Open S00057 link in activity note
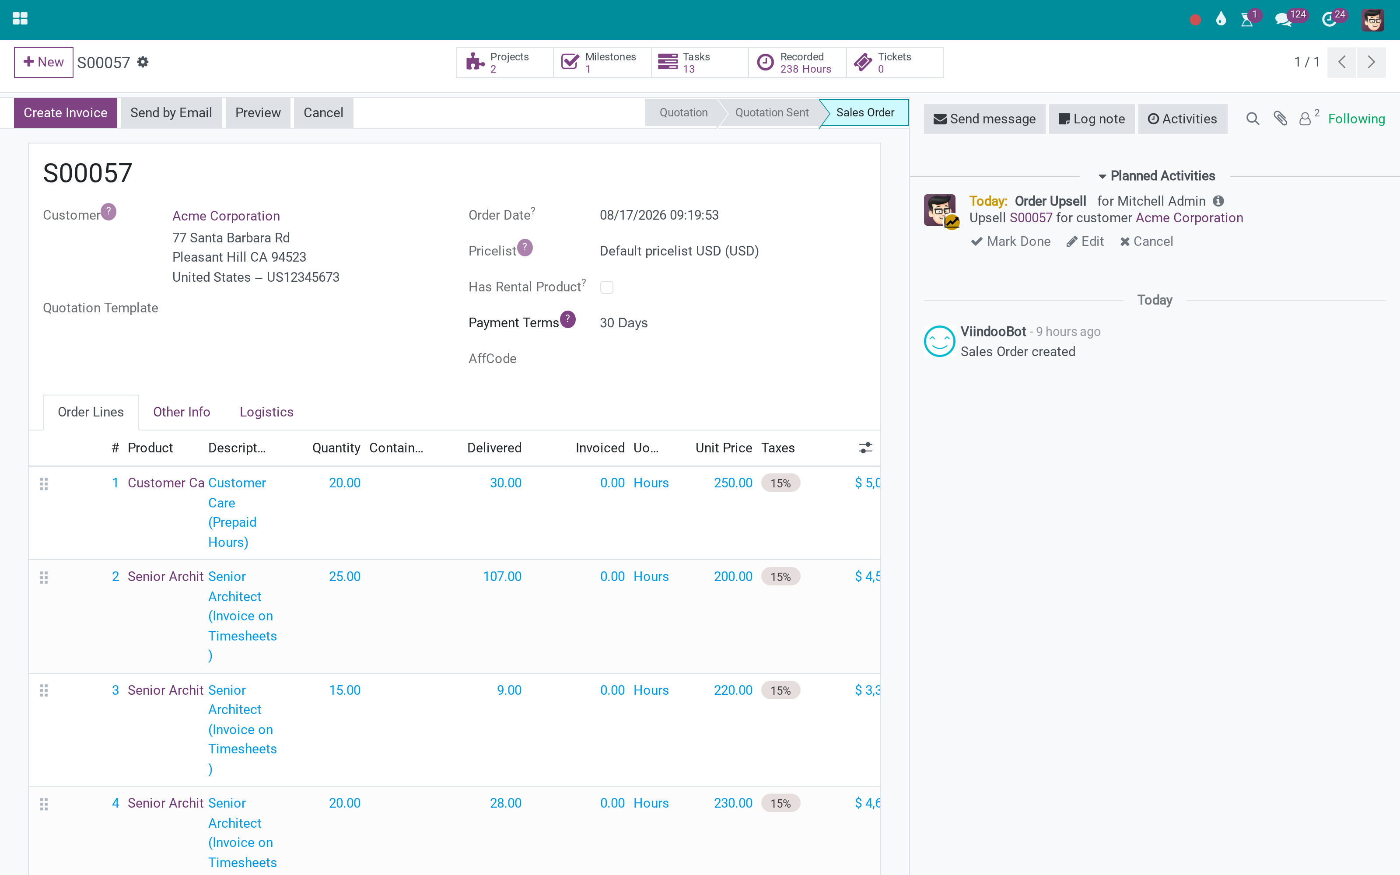Viewport: 1400px width, 875px height. point(1031,217)
